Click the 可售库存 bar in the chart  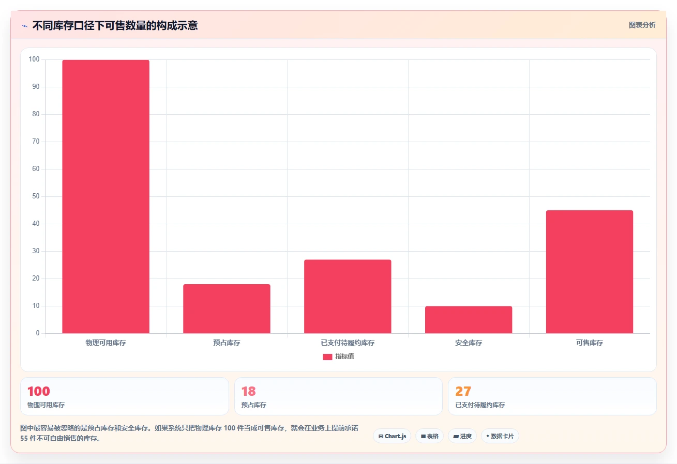tap(590, 272)
